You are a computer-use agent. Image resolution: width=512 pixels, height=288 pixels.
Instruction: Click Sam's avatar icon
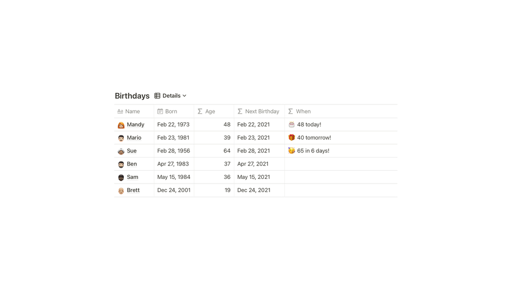click(x=121, y=177)
